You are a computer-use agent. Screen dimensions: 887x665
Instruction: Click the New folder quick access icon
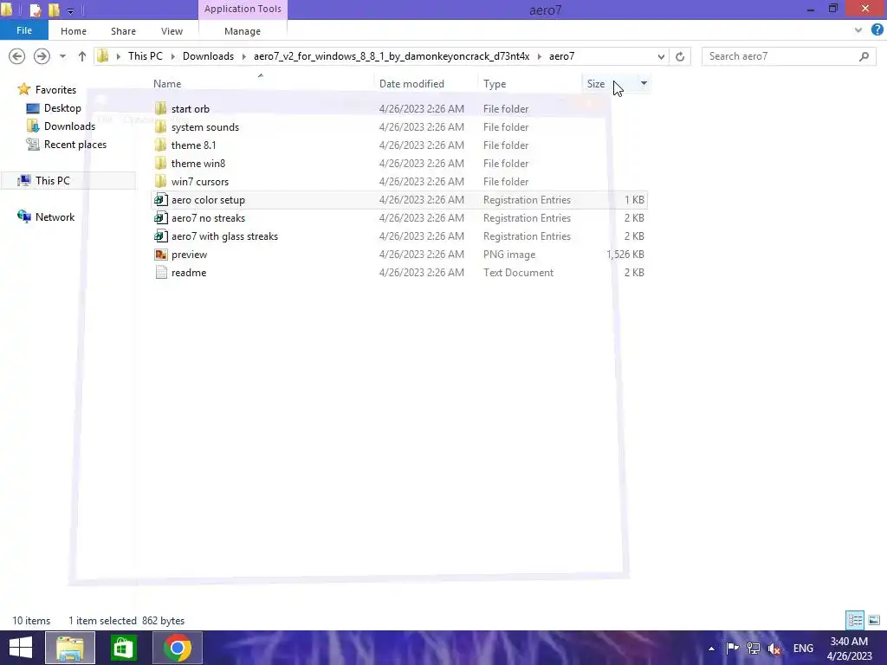(55, 10)
